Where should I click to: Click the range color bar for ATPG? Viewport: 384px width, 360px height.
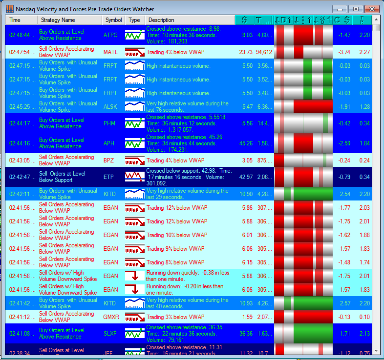coord(303,35)
